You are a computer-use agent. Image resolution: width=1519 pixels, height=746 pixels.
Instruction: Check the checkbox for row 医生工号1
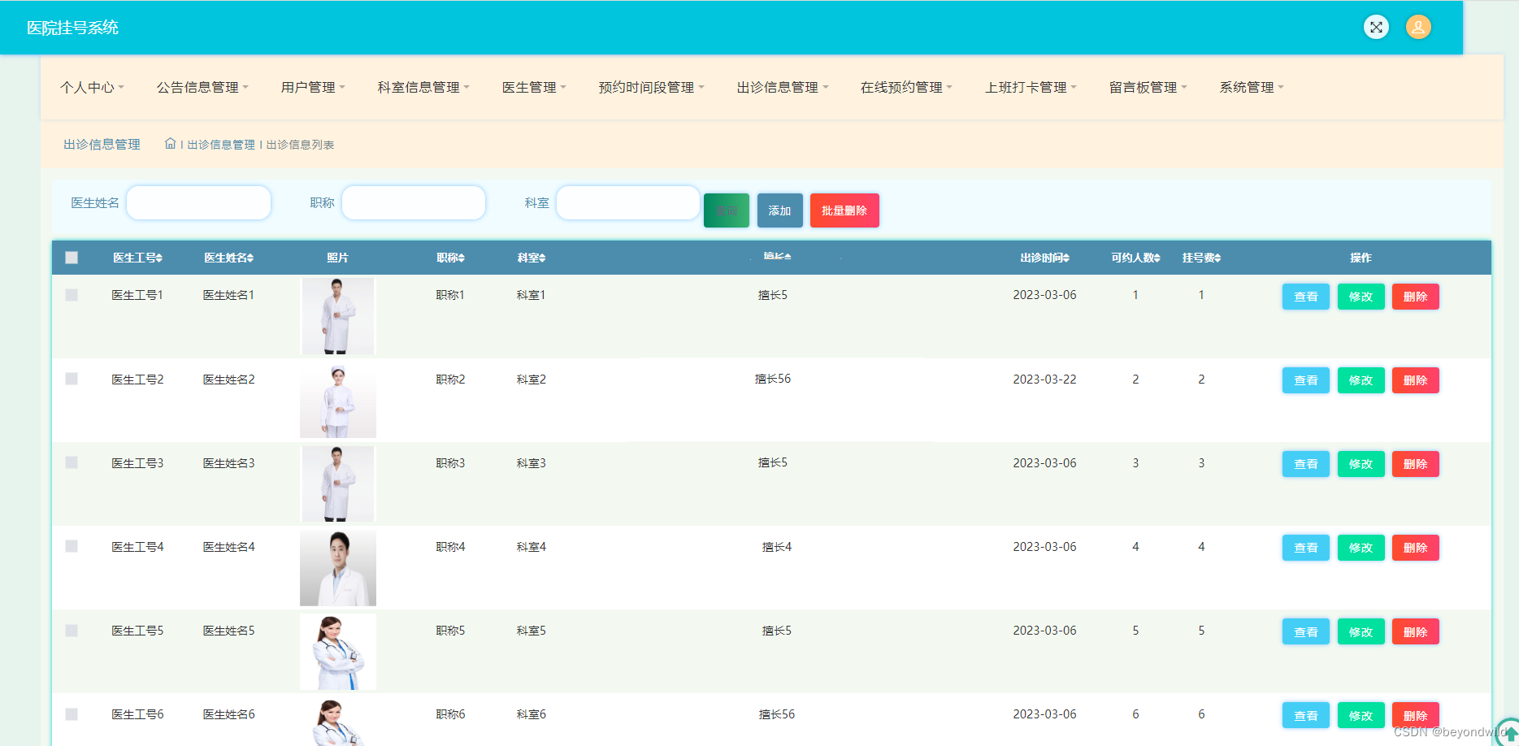click(x=71, y=295)
